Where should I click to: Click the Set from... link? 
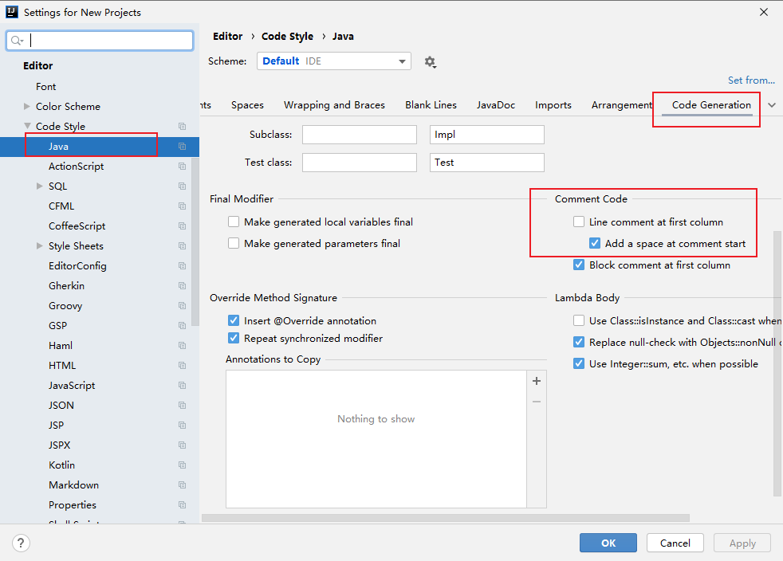click(751, 80)
